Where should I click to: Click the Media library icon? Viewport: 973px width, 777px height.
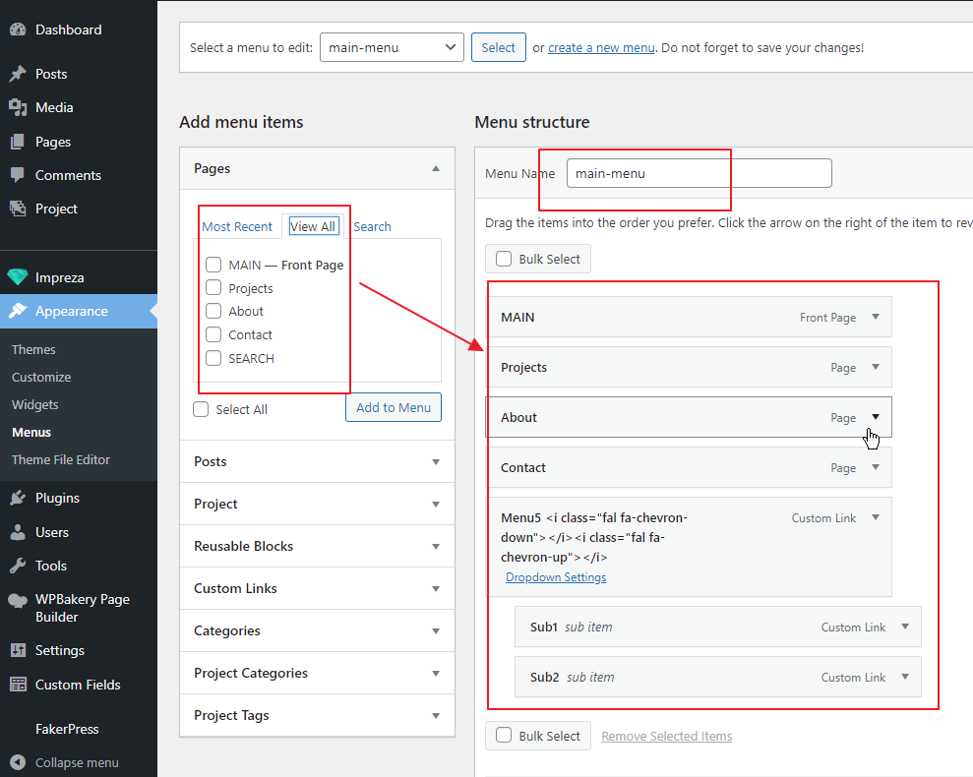coord(18,107)
